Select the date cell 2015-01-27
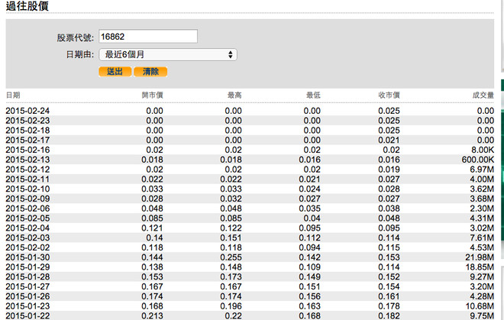 [x=27, y=286]
